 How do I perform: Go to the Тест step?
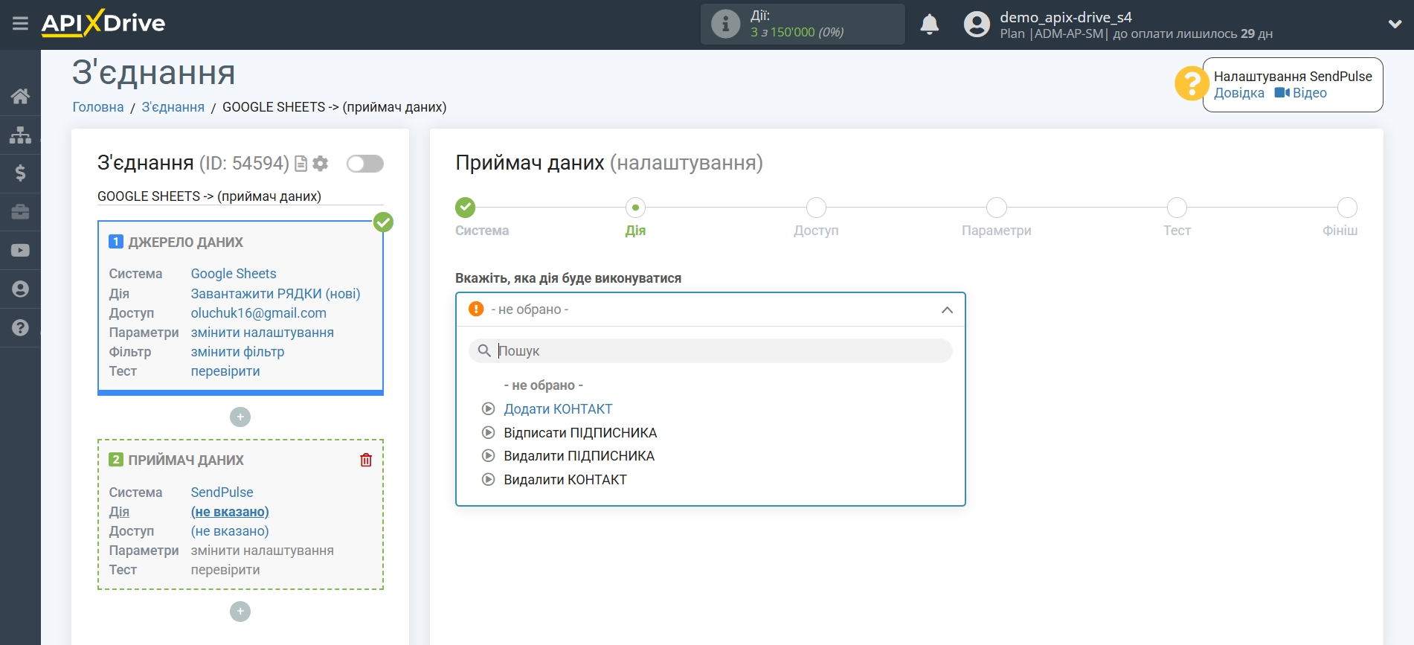(x=1177, y=208)
